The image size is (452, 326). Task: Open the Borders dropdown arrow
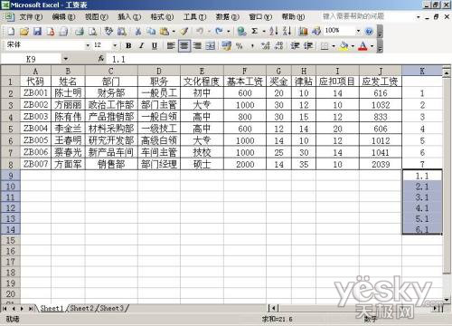334,46
